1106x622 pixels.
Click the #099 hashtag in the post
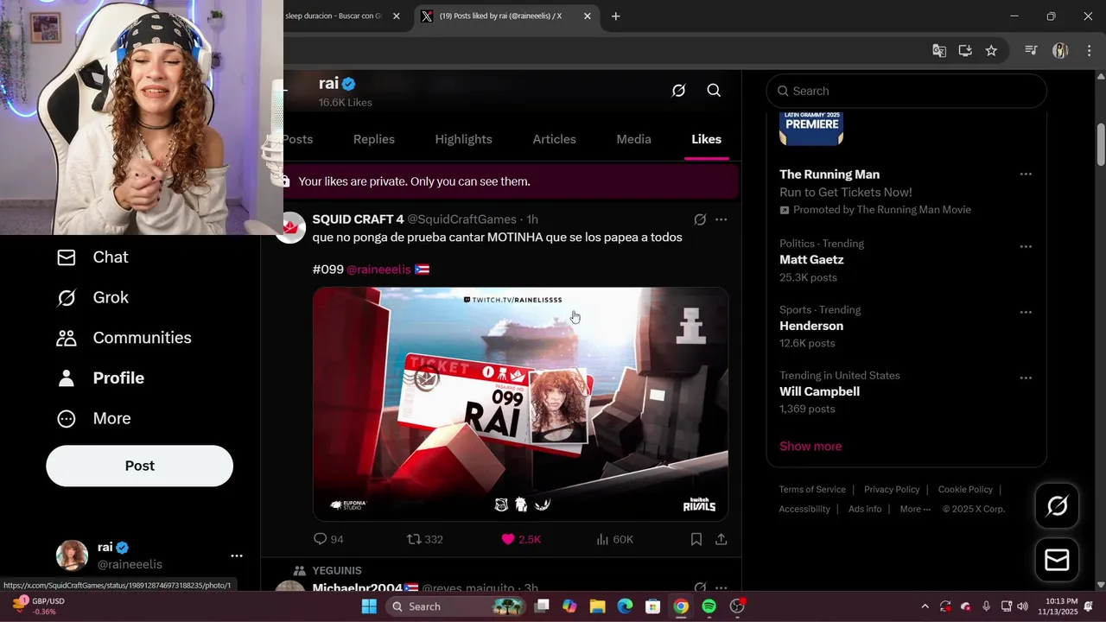pos(327,270)
